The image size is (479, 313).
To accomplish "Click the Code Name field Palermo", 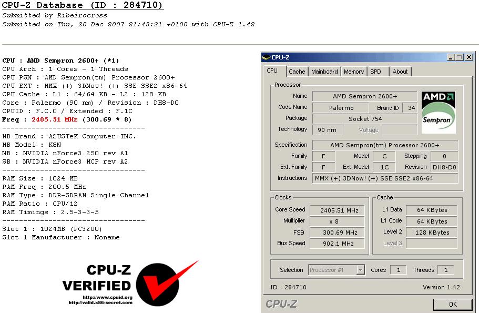I will click(341, 108).
